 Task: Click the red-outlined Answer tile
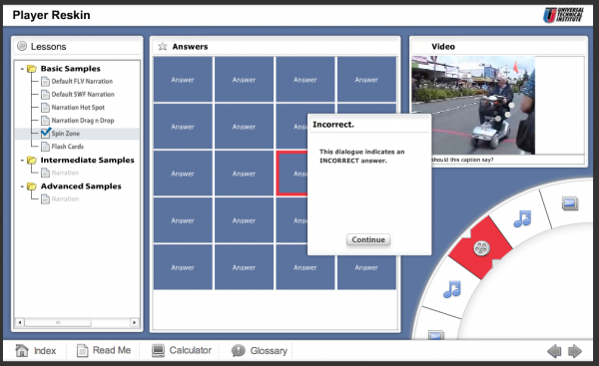click(x=293, y=174)
